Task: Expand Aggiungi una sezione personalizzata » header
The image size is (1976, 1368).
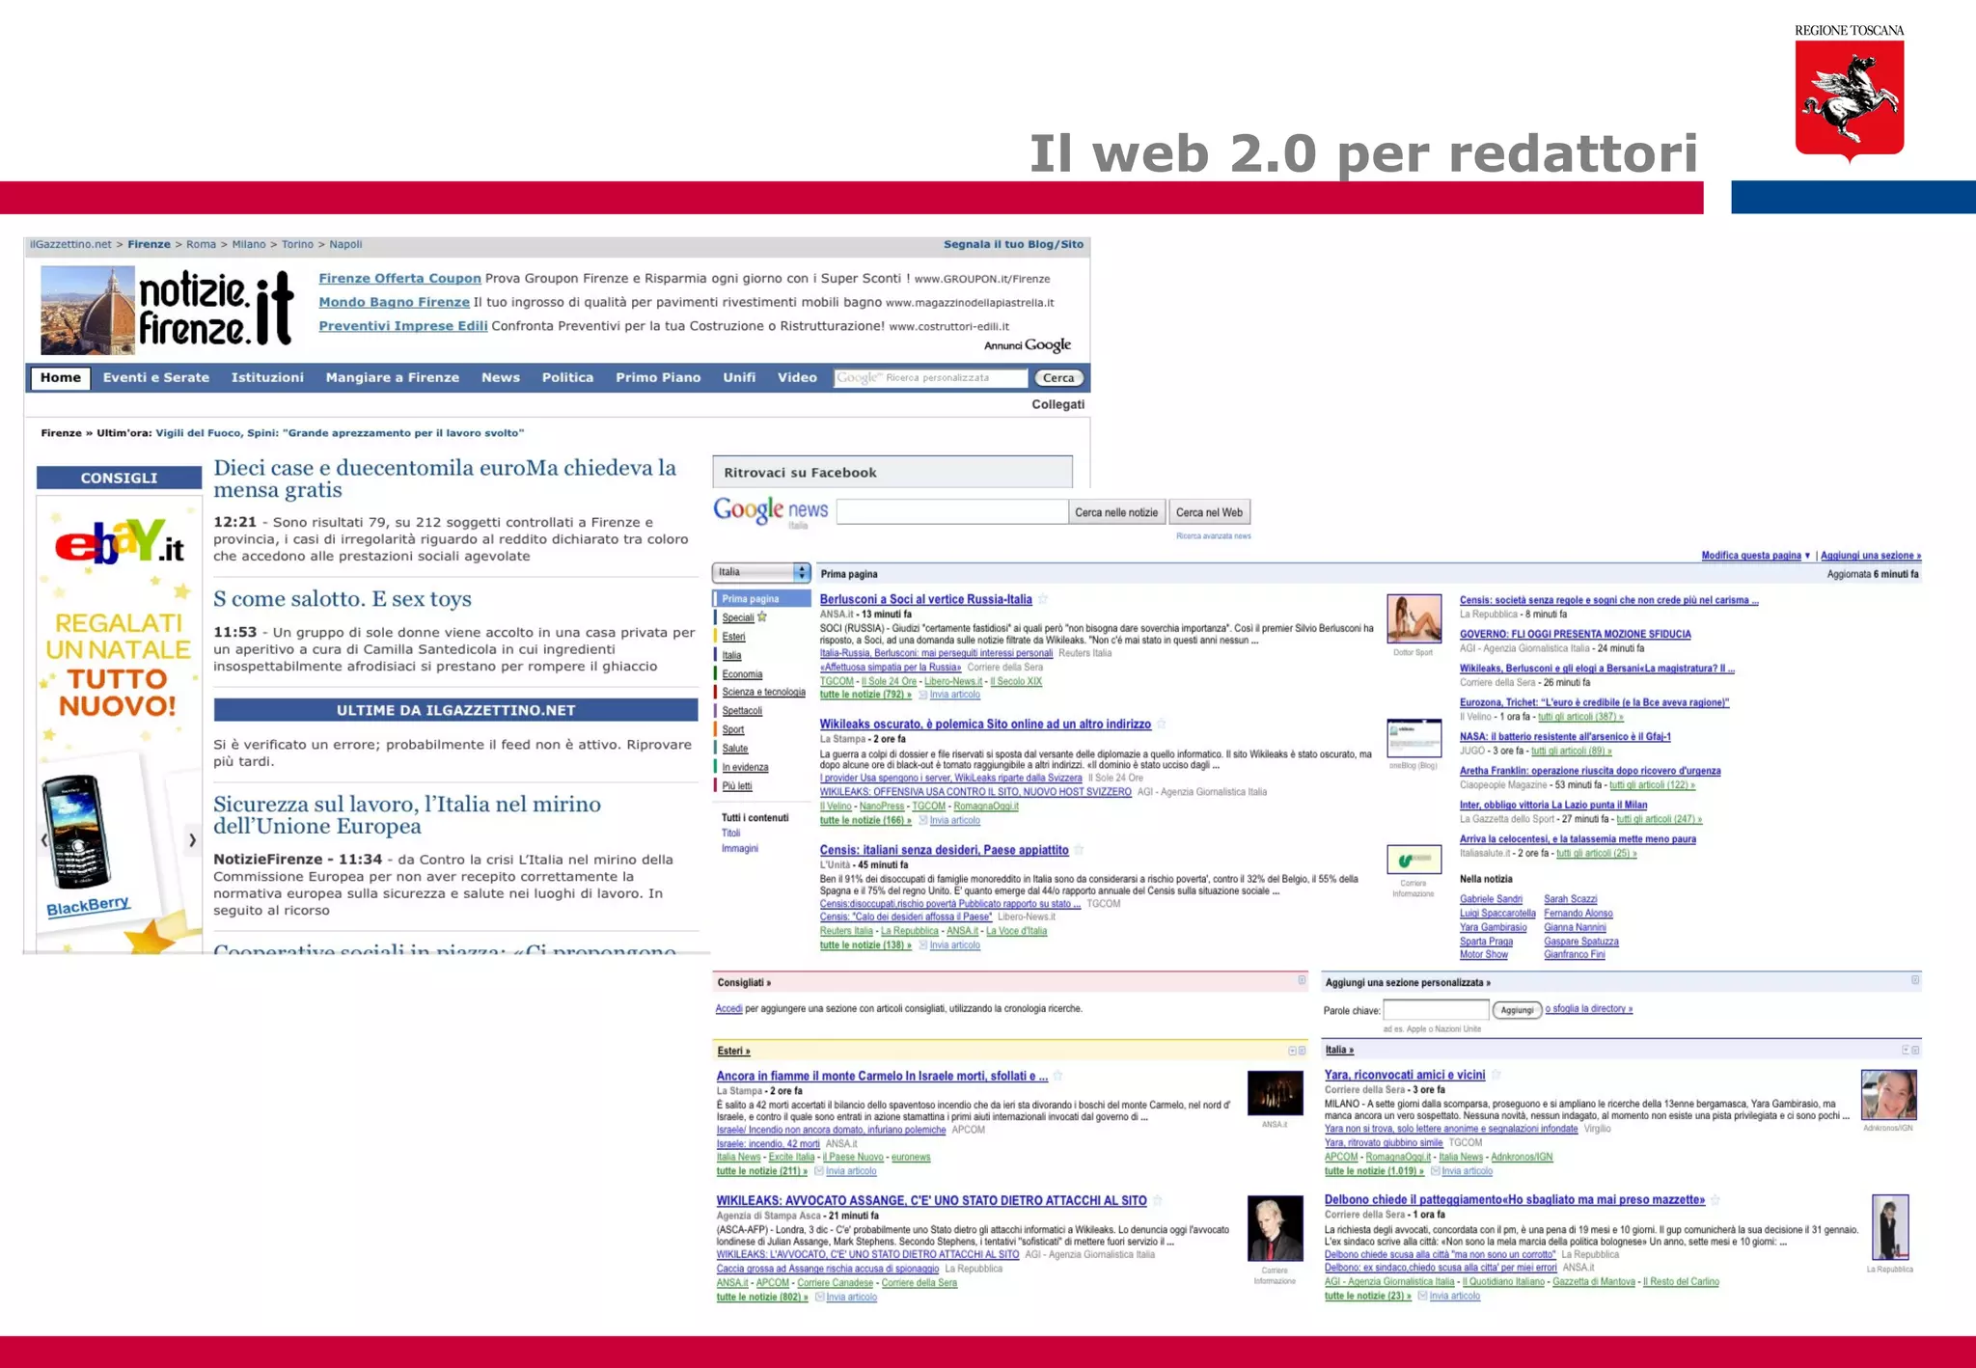Action: click(1408, 983)
